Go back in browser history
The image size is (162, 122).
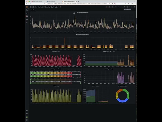[27, 4]
